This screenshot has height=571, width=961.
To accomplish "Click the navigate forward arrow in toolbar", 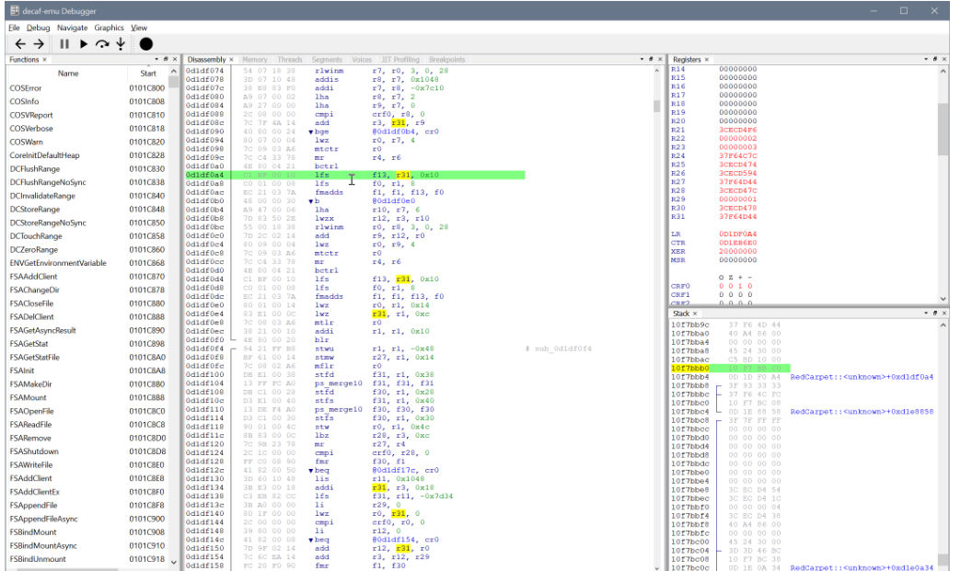I will click(38, 43).
